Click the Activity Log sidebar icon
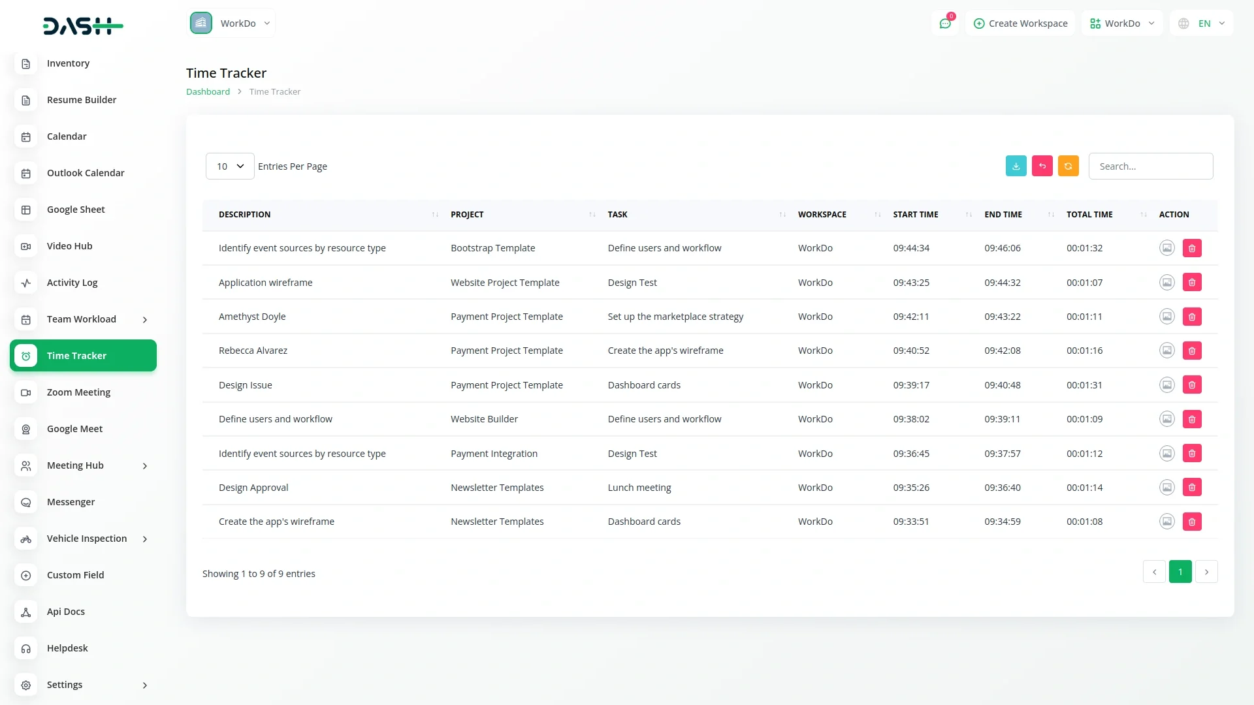 click(x=26, y=283)
